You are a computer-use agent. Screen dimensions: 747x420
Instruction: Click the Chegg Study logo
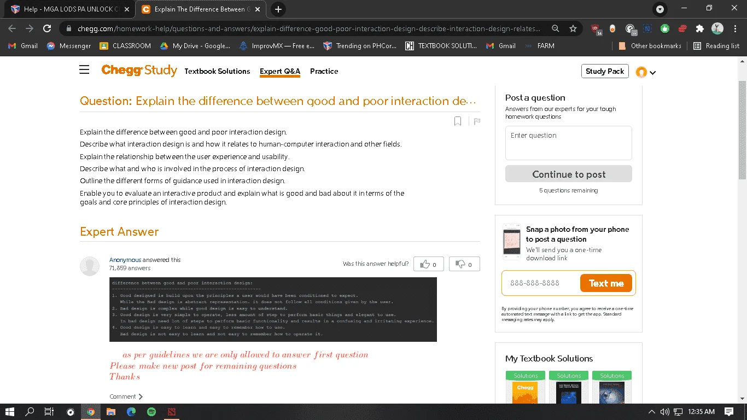pyautogui.click(x=139, y=70)
